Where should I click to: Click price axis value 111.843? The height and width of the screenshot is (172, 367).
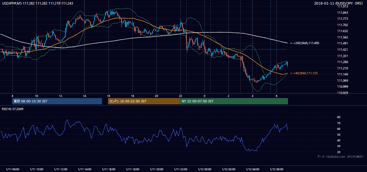tap(343, 13)
